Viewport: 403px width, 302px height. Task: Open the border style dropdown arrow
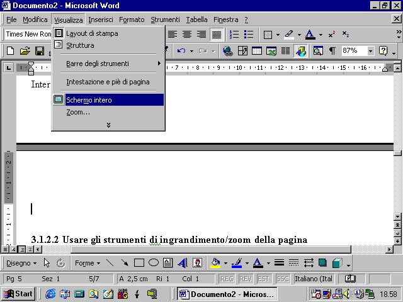278,35
